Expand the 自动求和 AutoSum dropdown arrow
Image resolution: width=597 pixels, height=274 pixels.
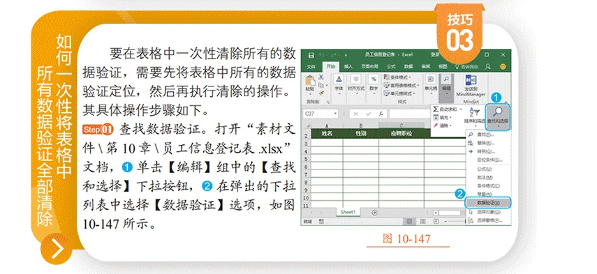tap(460, 109)
